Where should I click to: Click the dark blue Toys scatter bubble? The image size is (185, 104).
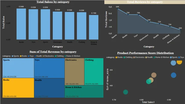tap(173, 75)
